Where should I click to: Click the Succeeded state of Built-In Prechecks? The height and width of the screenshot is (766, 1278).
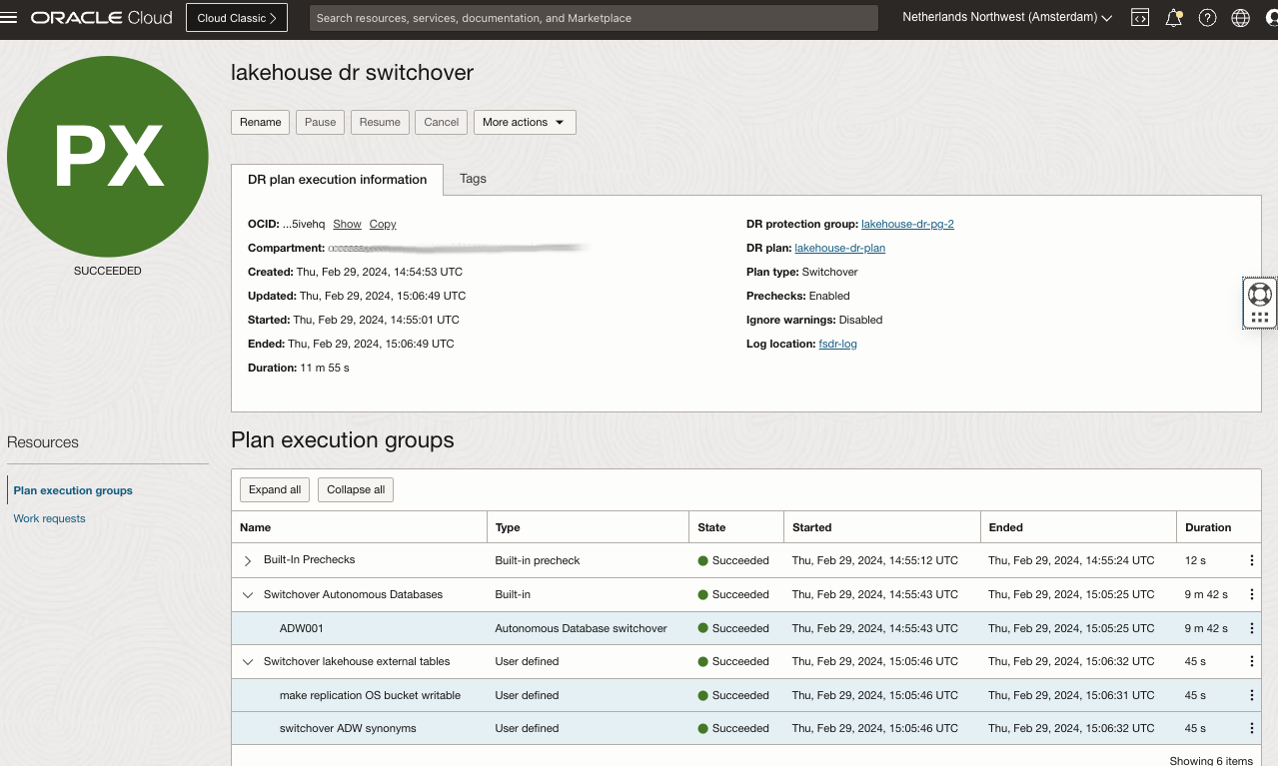[733, 560]
